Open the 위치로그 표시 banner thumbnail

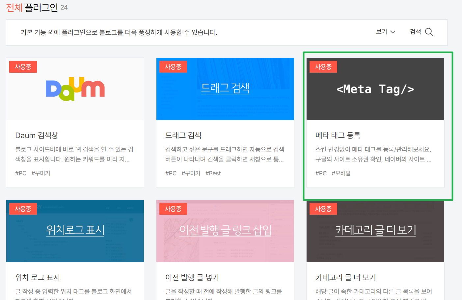(x=75, y=231)
